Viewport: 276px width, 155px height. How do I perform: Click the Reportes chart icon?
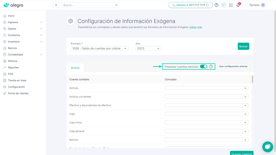[5, 68]
